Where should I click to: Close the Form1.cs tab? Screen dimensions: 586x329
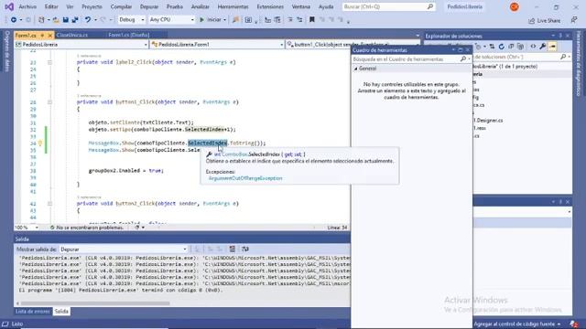click(49, 35)
